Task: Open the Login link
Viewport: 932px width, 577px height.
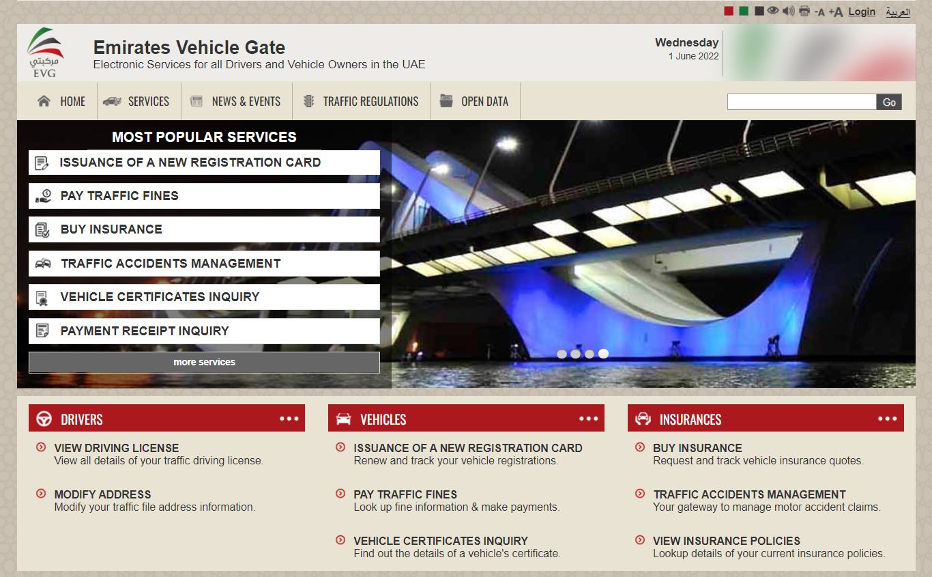Action: coord(862,12)
